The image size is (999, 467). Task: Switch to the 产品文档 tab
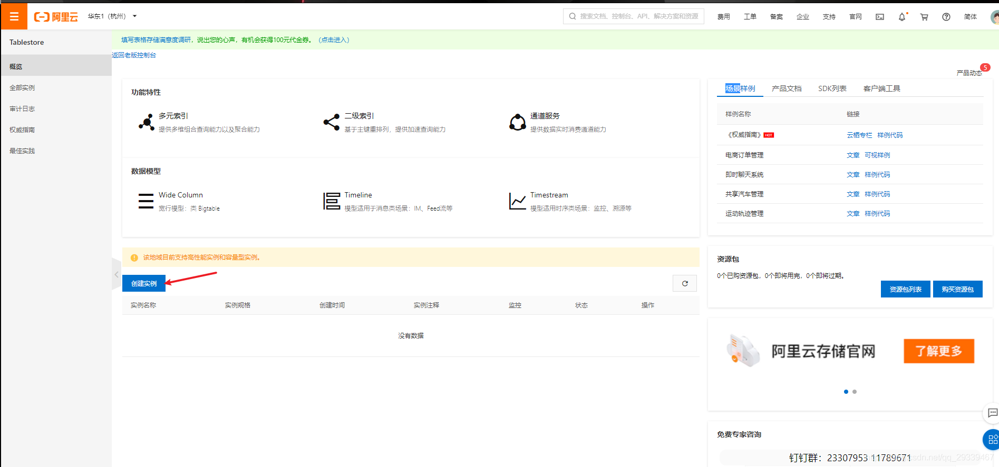(787, 88)
